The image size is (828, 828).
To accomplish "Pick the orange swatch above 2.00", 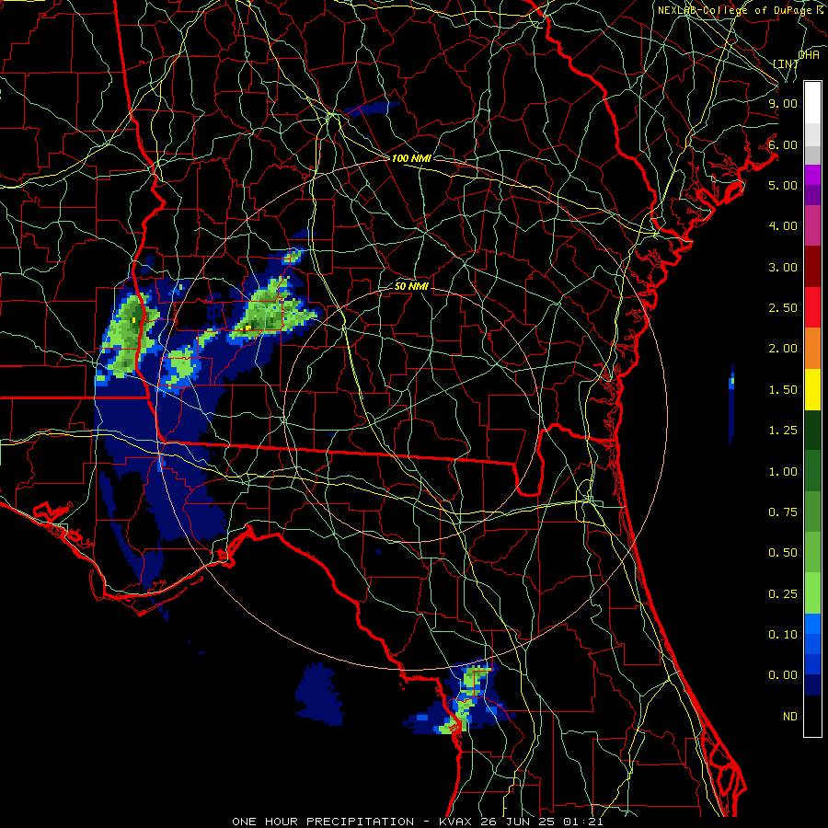I will [x=812, y=349].
